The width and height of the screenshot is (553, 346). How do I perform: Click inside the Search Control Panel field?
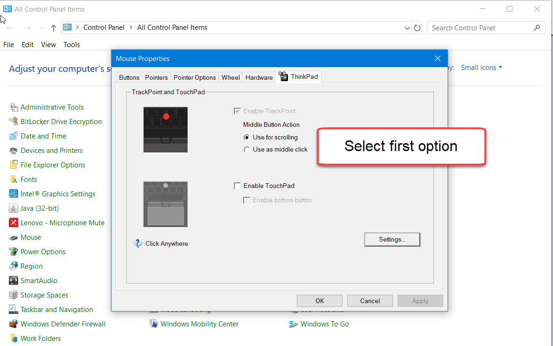coord(481,28)
